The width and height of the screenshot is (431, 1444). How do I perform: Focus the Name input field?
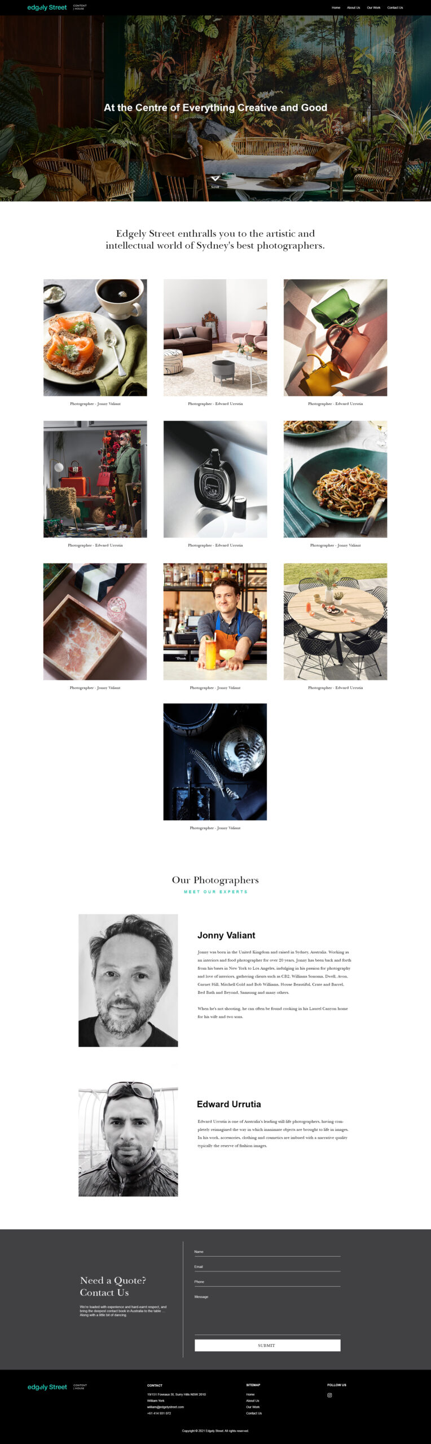click(x=267, y=1252)
